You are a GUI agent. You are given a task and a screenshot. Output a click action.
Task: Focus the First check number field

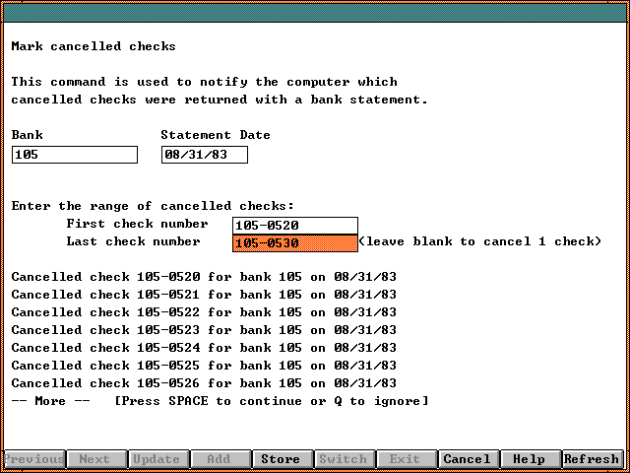click(295, 226)
